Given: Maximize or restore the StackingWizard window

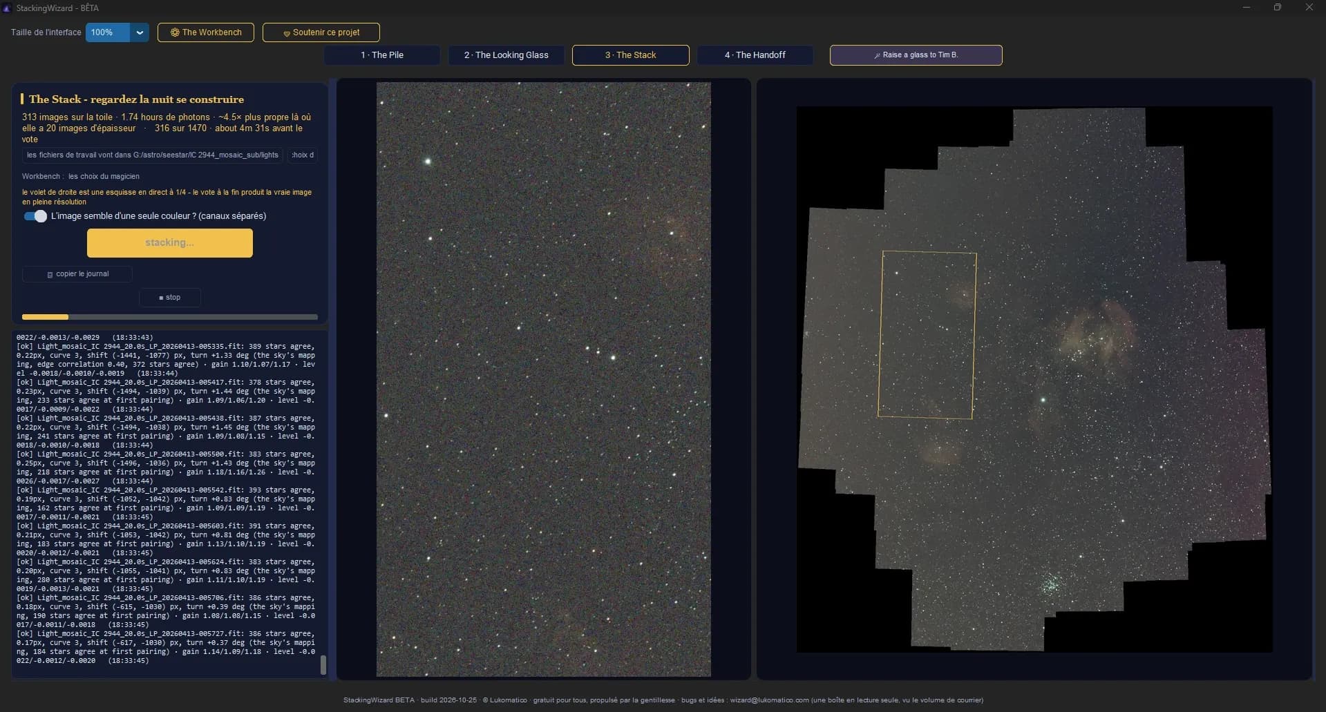Looking at the screenshot, I should (1278, 8).
